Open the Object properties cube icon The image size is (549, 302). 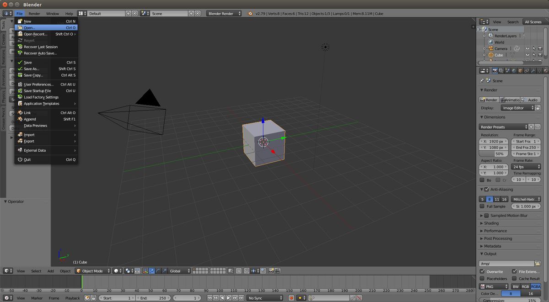pyautogui.click(x=520, y=71)
